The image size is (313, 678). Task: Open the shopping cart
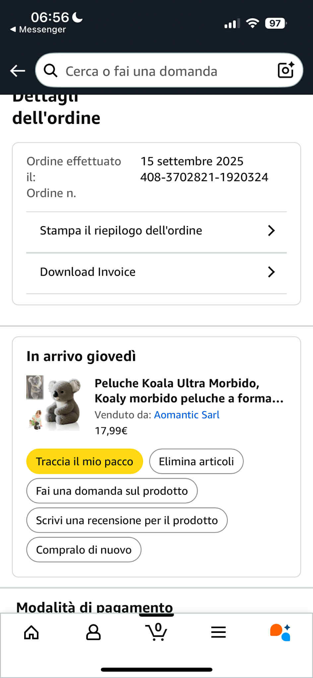[156, 632]
